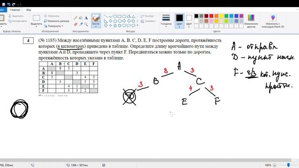Open Edit with Paint 3D
The width and height of the screenshot is (299, 168).
tap(273, 21)
